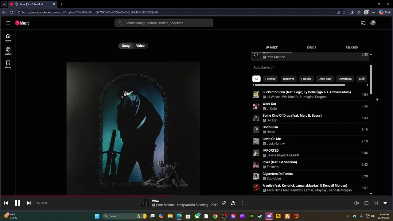Open Explore in the sidebar

click(8, 51)
